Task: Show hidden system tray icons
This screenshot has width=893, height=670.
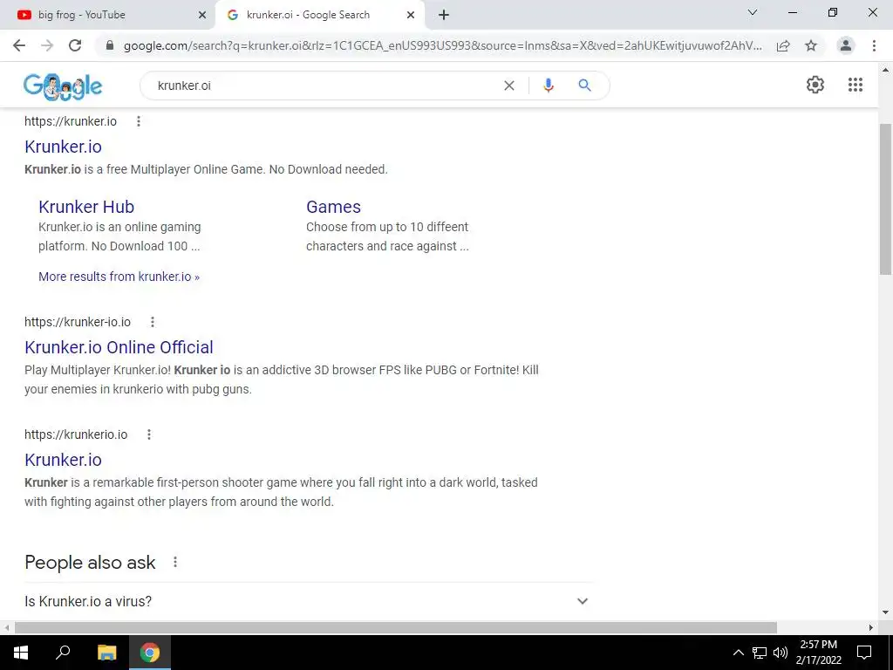Action: tap(738, 653)
